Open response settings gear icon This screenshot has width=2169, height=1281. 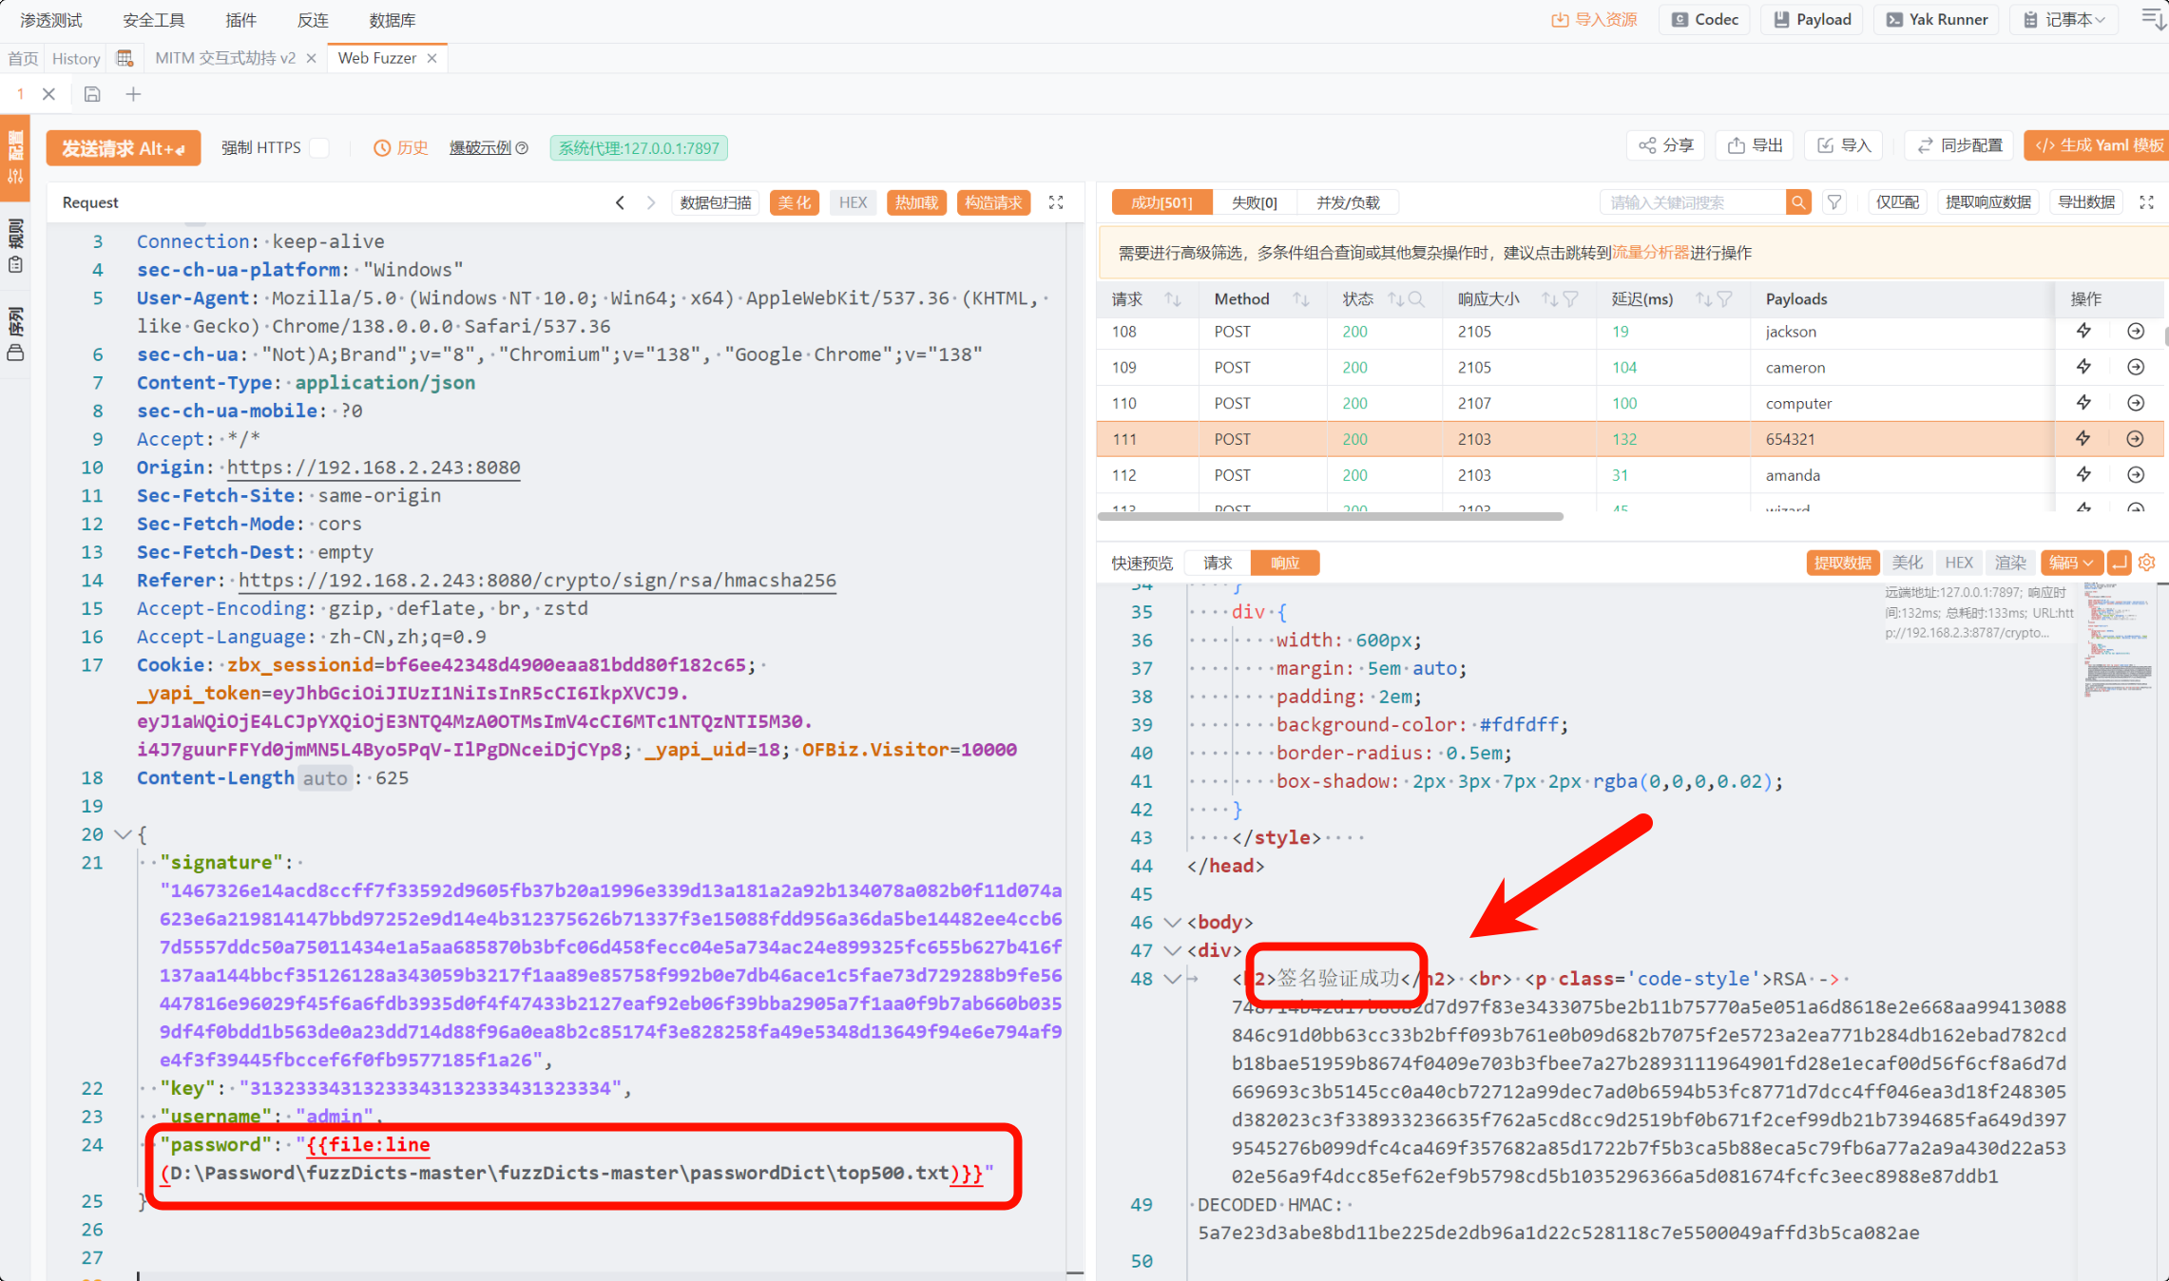tap(2146, 563)
